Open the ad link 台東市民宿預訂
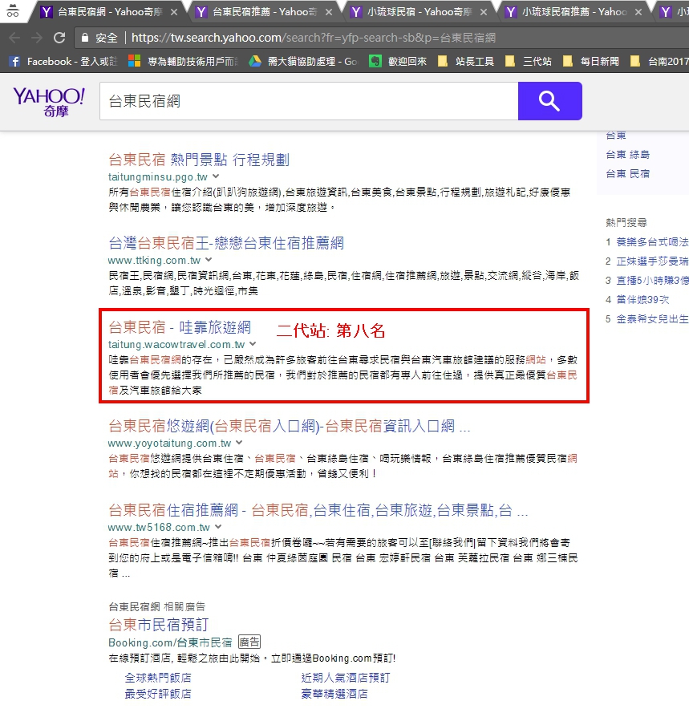The height and width of the screenshot is (709, 689). point(158,625)
